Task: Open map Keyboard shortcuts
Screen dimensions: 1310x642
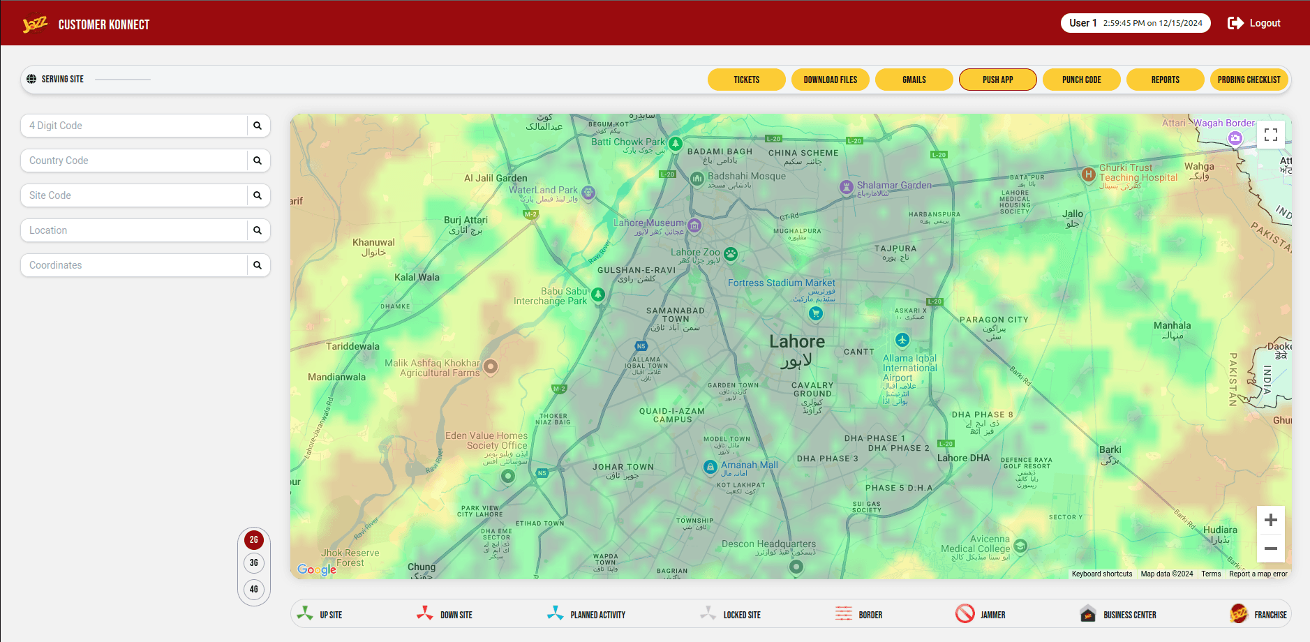Action: pyautogui.click(x=1102, y=574)
